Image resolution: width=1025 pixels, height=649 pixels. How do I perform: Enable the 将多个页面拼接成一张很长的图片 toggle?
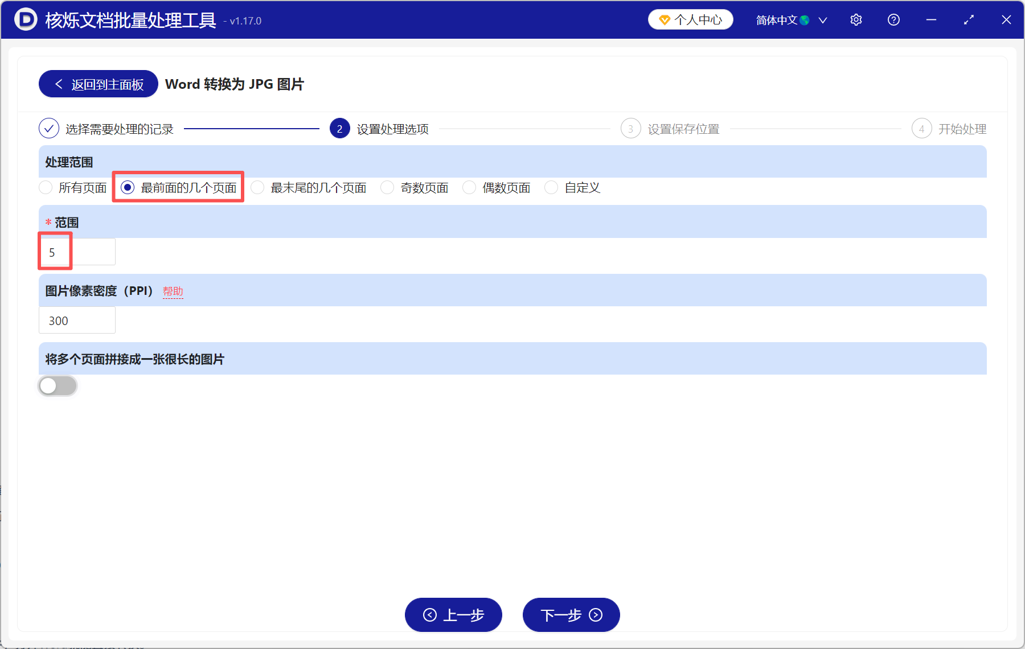[57, 385]
